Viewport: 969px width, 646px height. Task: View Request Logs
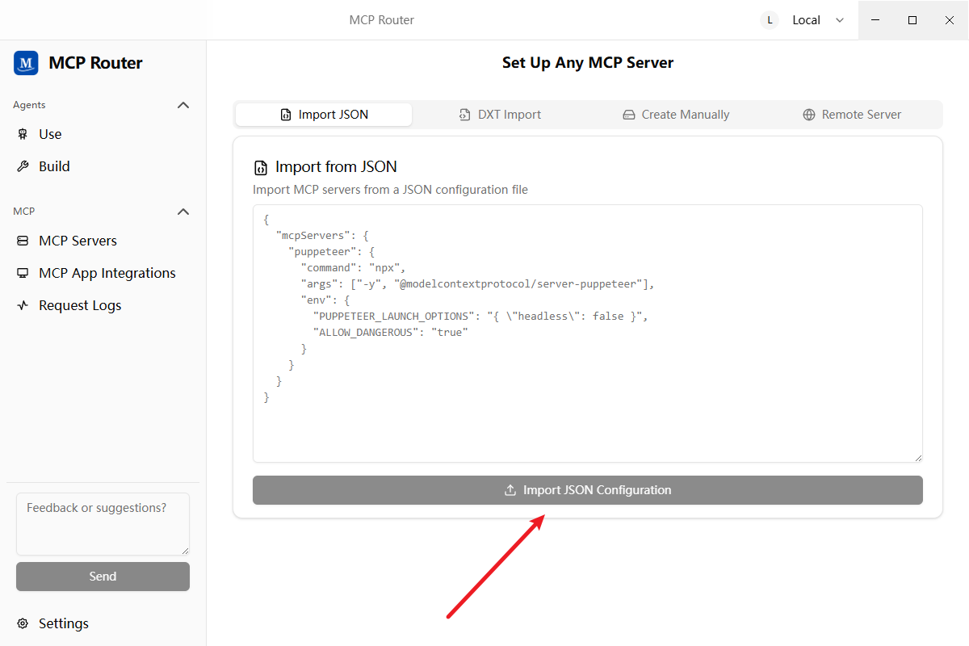coord(80,305)
